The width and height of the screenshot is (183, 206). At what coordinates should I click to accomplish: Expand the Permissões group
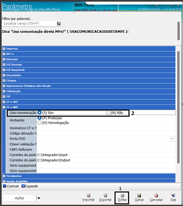pyautogui.click(x=4, y=176)
